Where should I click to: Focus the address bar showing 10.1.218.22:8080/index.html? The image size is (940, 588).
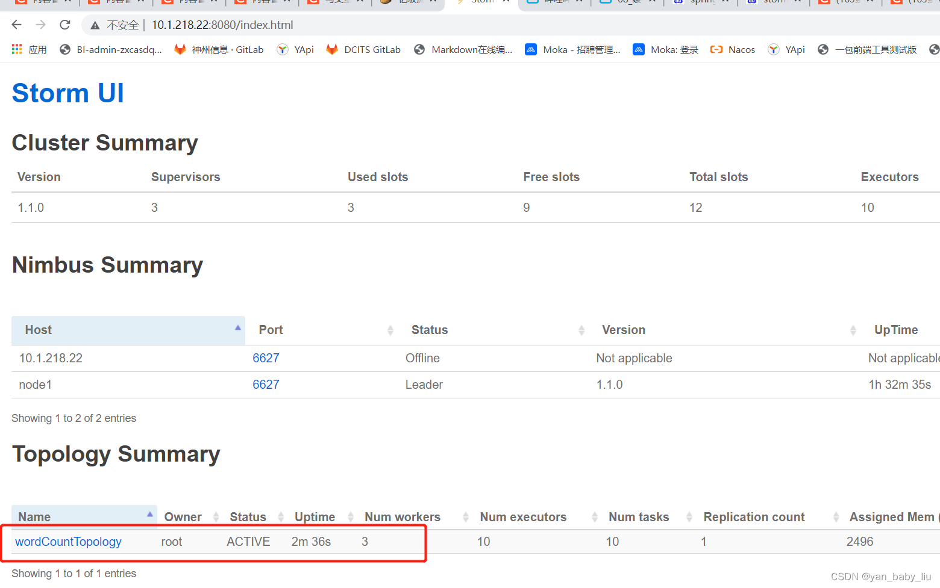(222, 25)
